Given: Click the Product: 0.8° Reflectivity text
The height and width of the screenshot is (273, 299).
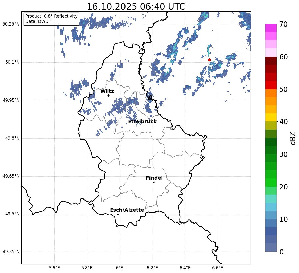Looking at the screenshot, I should click(x=51, y=16).
